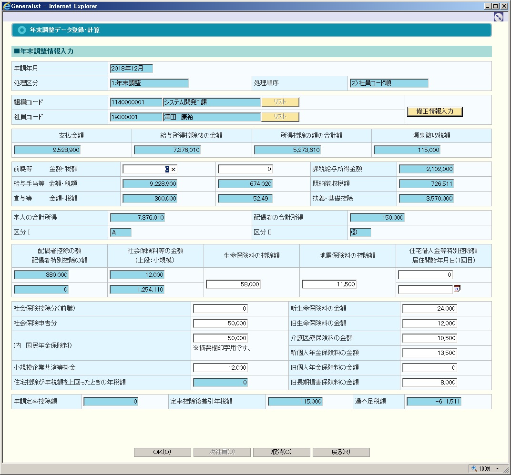Click the 戻る(R) back button
The height and width of the screenshot is (475, 511).
point(341,452)
